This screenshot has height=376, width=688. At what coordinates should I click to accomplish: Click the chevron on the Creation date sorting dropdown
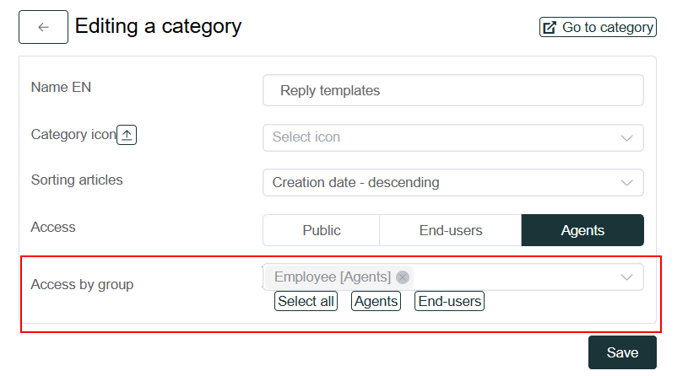tap(626, 183)
